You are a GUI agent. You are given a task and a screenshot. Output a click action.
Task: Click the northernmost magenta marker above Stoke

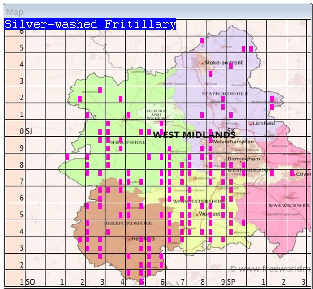(x=202, y=40)
